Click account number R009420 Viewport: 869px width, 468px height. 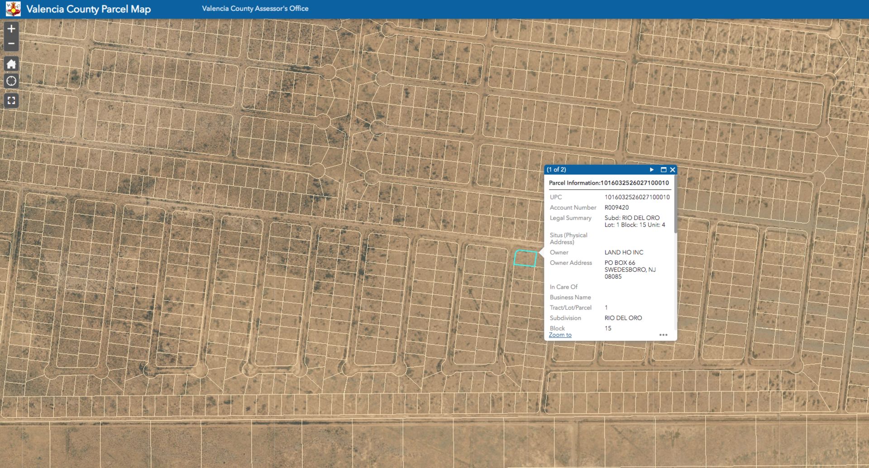coord(616,208)
